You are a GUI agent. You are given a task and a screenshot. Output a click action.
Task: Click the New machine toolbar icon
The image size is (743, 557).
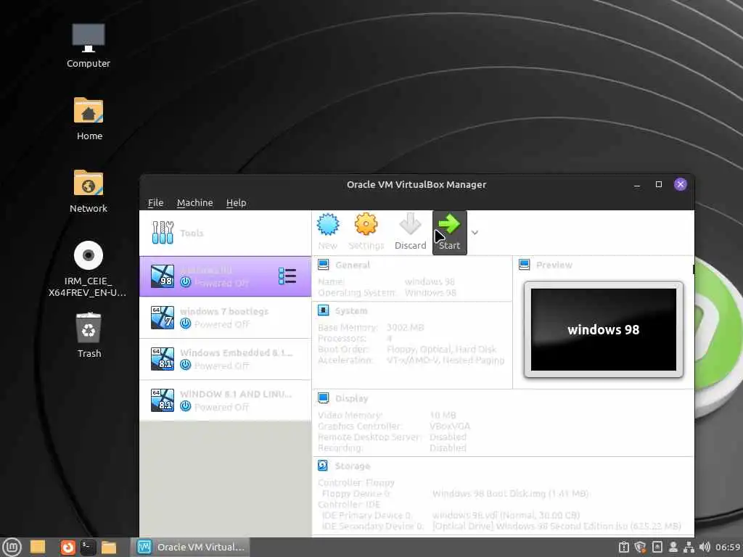(328, 225)
